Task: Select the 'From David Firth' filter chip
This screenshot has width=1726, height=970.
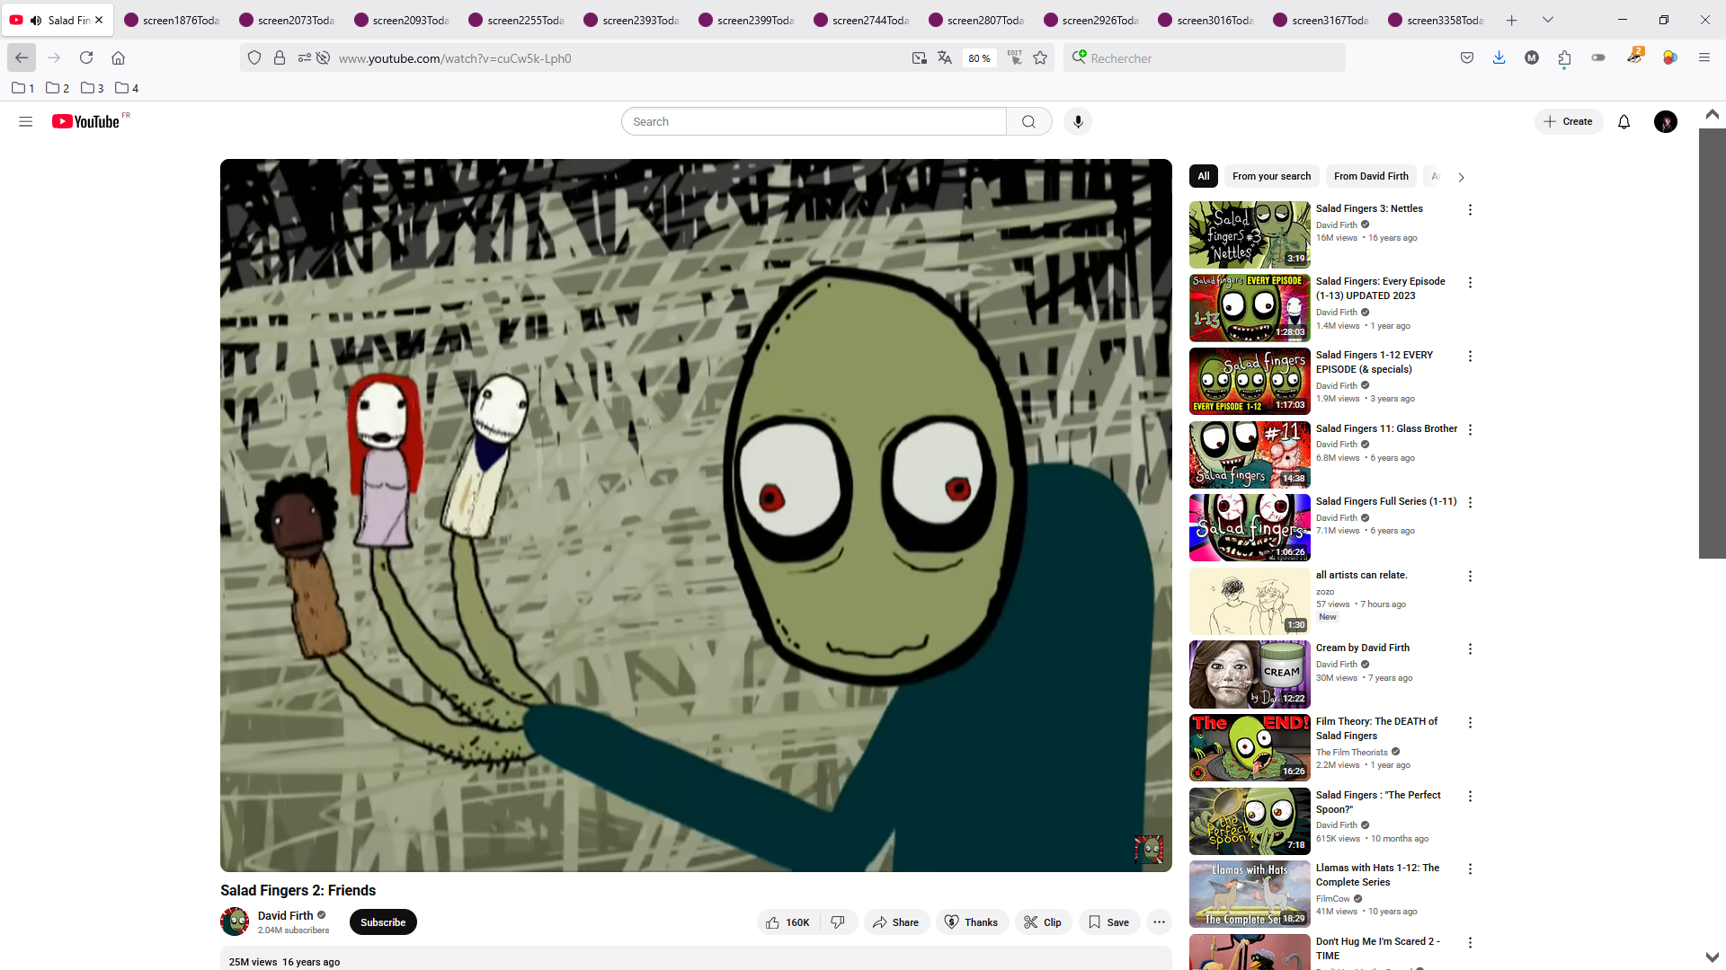Action: [x=1370, y=176]
